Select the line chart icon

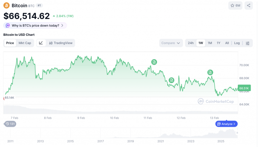point(41,43)
